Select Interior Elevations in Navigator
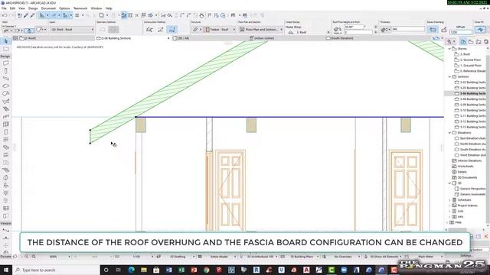Viewport: 490px width, 275px height. point(467,161)
